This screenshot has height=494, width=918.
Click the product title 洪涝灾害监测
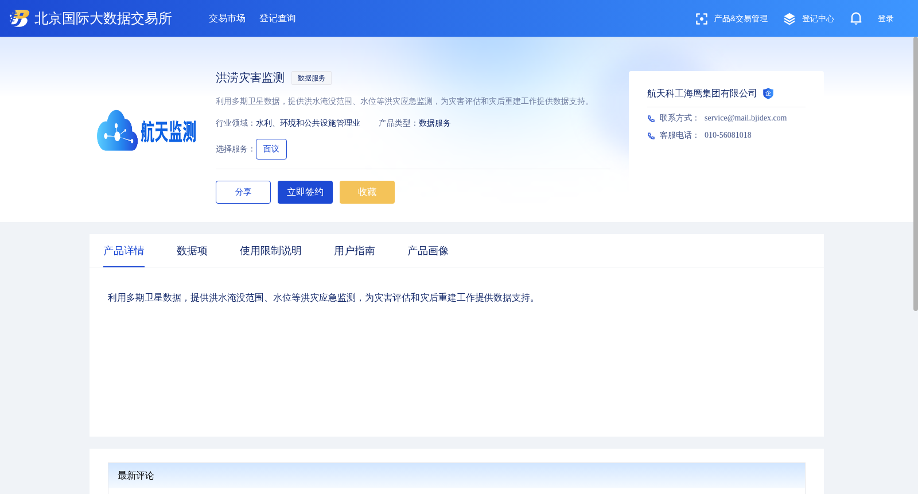(250, 77)
